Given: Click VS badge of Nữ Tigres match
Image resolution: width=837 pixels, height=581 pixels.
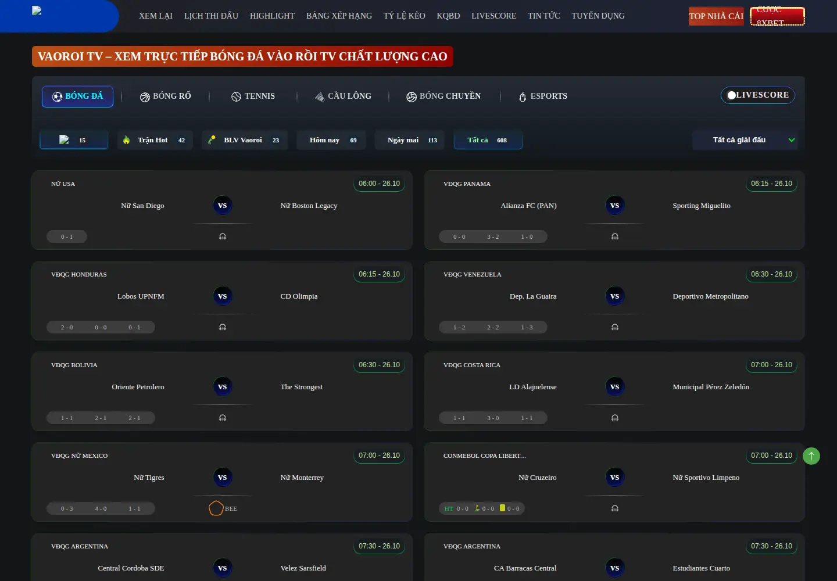Looking at the screenshot, I should [223, 478].
